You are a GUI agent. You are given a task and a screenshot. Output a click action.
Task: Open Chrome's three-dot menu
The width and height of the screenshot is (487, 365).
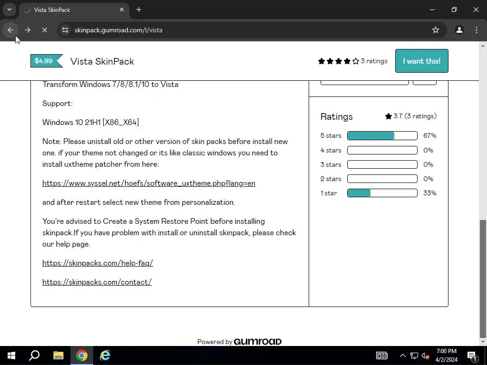click(x=477, y=30)
